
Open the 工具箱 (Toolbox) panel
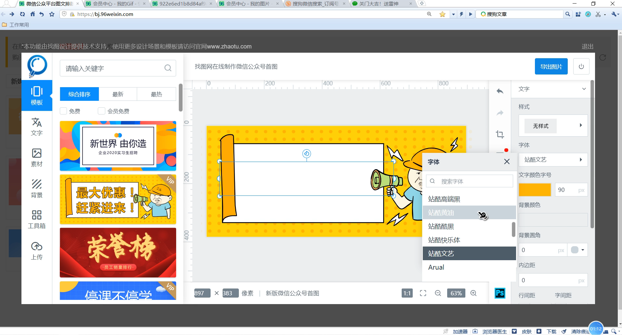(36, 219)
